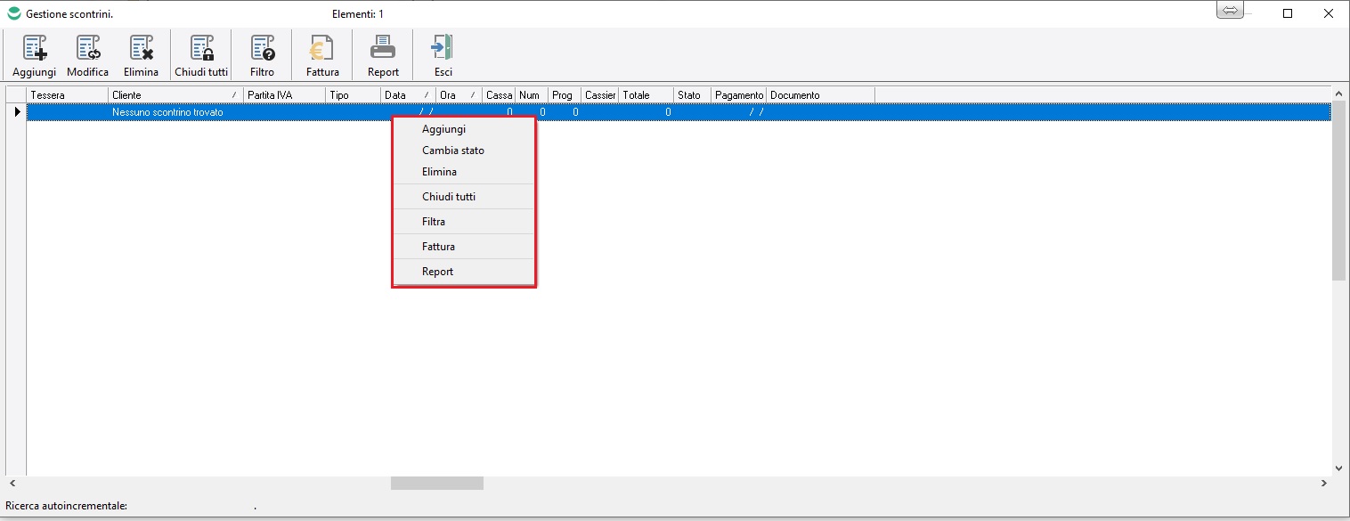
Task: Click the Fattura euro icon
Action: click(322, 48)
